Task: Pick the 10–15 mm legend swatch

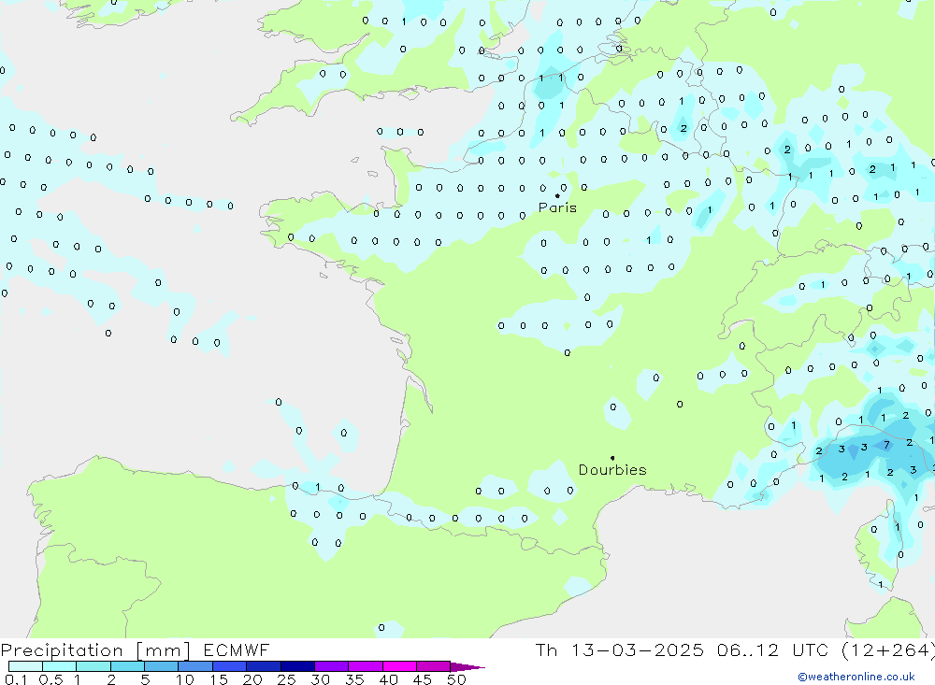Action: pos(195,666)
